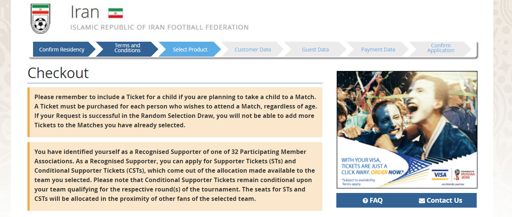Click the child ticket reminder notice
This screenshot has width=512, height=217.
click(x=175, y=112)
